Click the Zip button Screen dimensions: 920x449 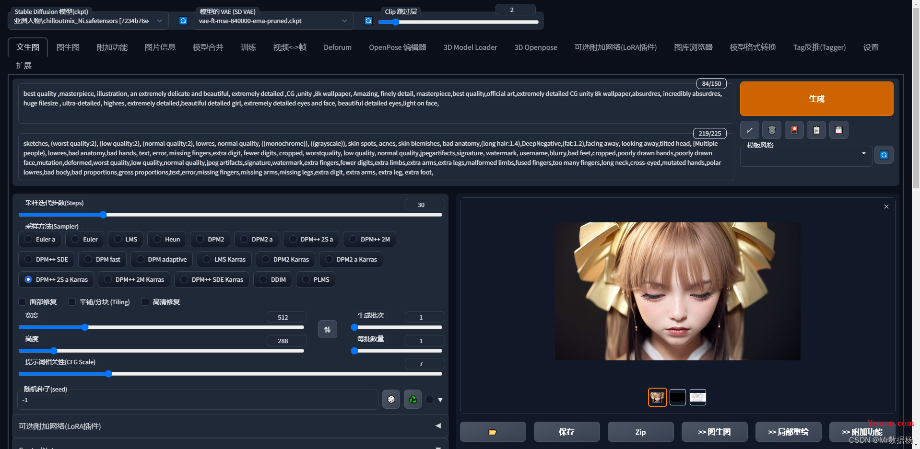click(x=640, y=432)
